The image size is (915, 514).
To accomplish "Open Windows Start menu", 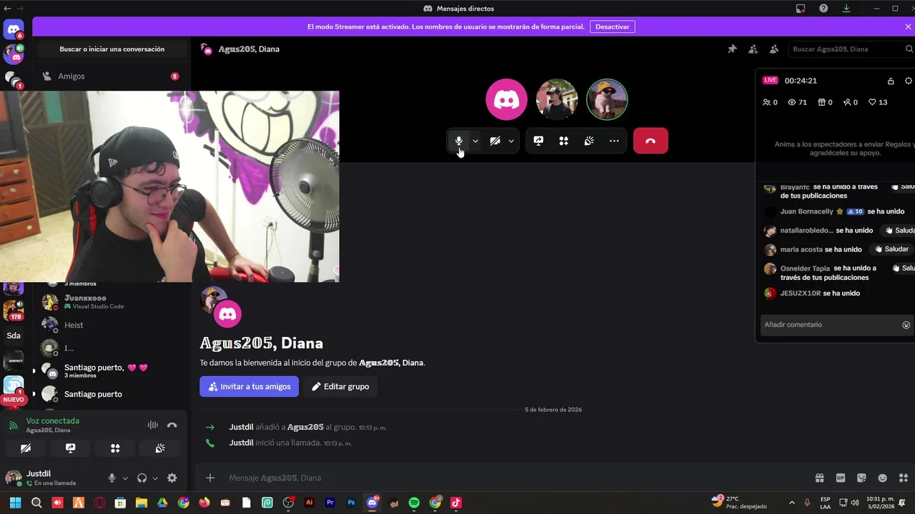I will pos(15,503).
